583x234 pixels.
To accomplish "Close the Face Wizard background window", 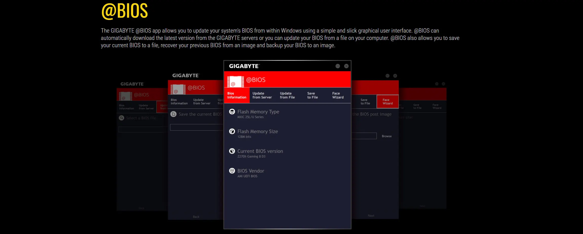I will (x=395, y=76).
